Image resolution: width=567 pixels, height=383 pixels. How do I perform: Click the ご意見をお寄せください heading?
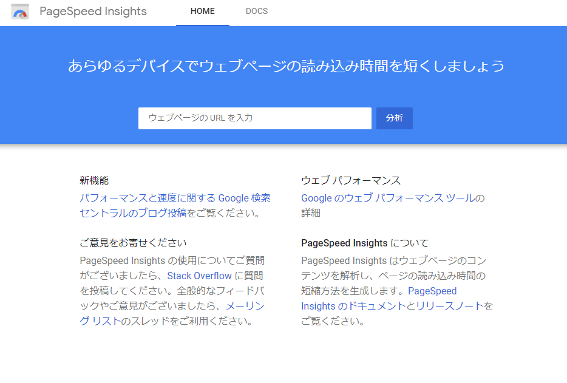(x=133, y=243)
